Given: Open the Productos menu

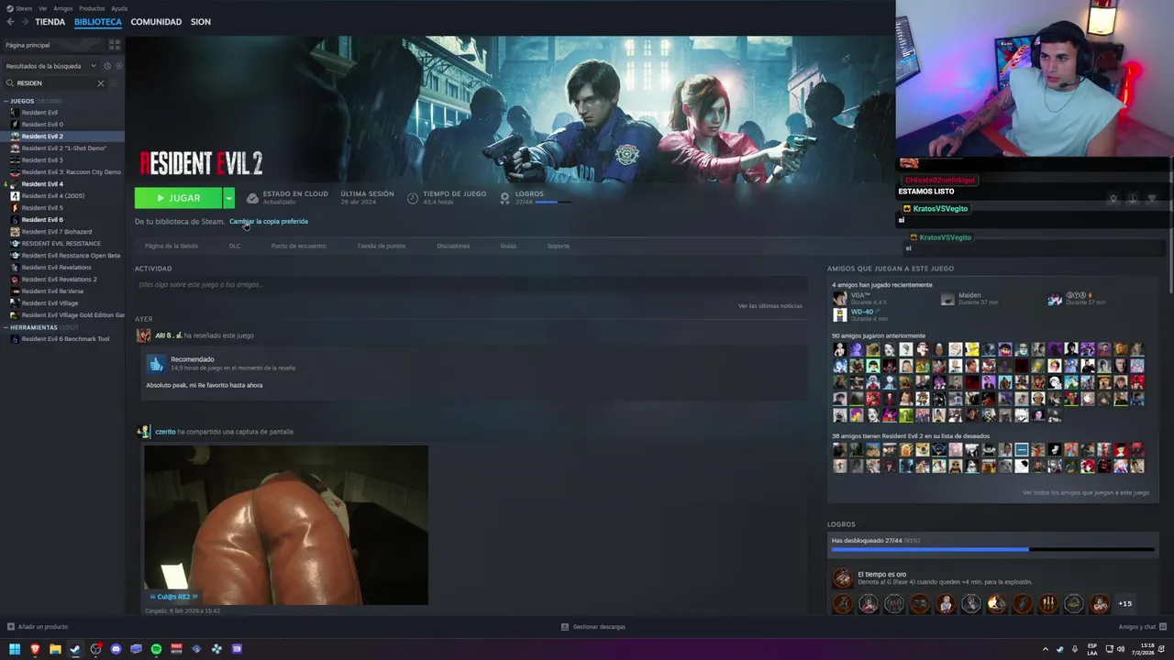Looking at the screenshot, I should pyautogui.click(x=92, y=8).
